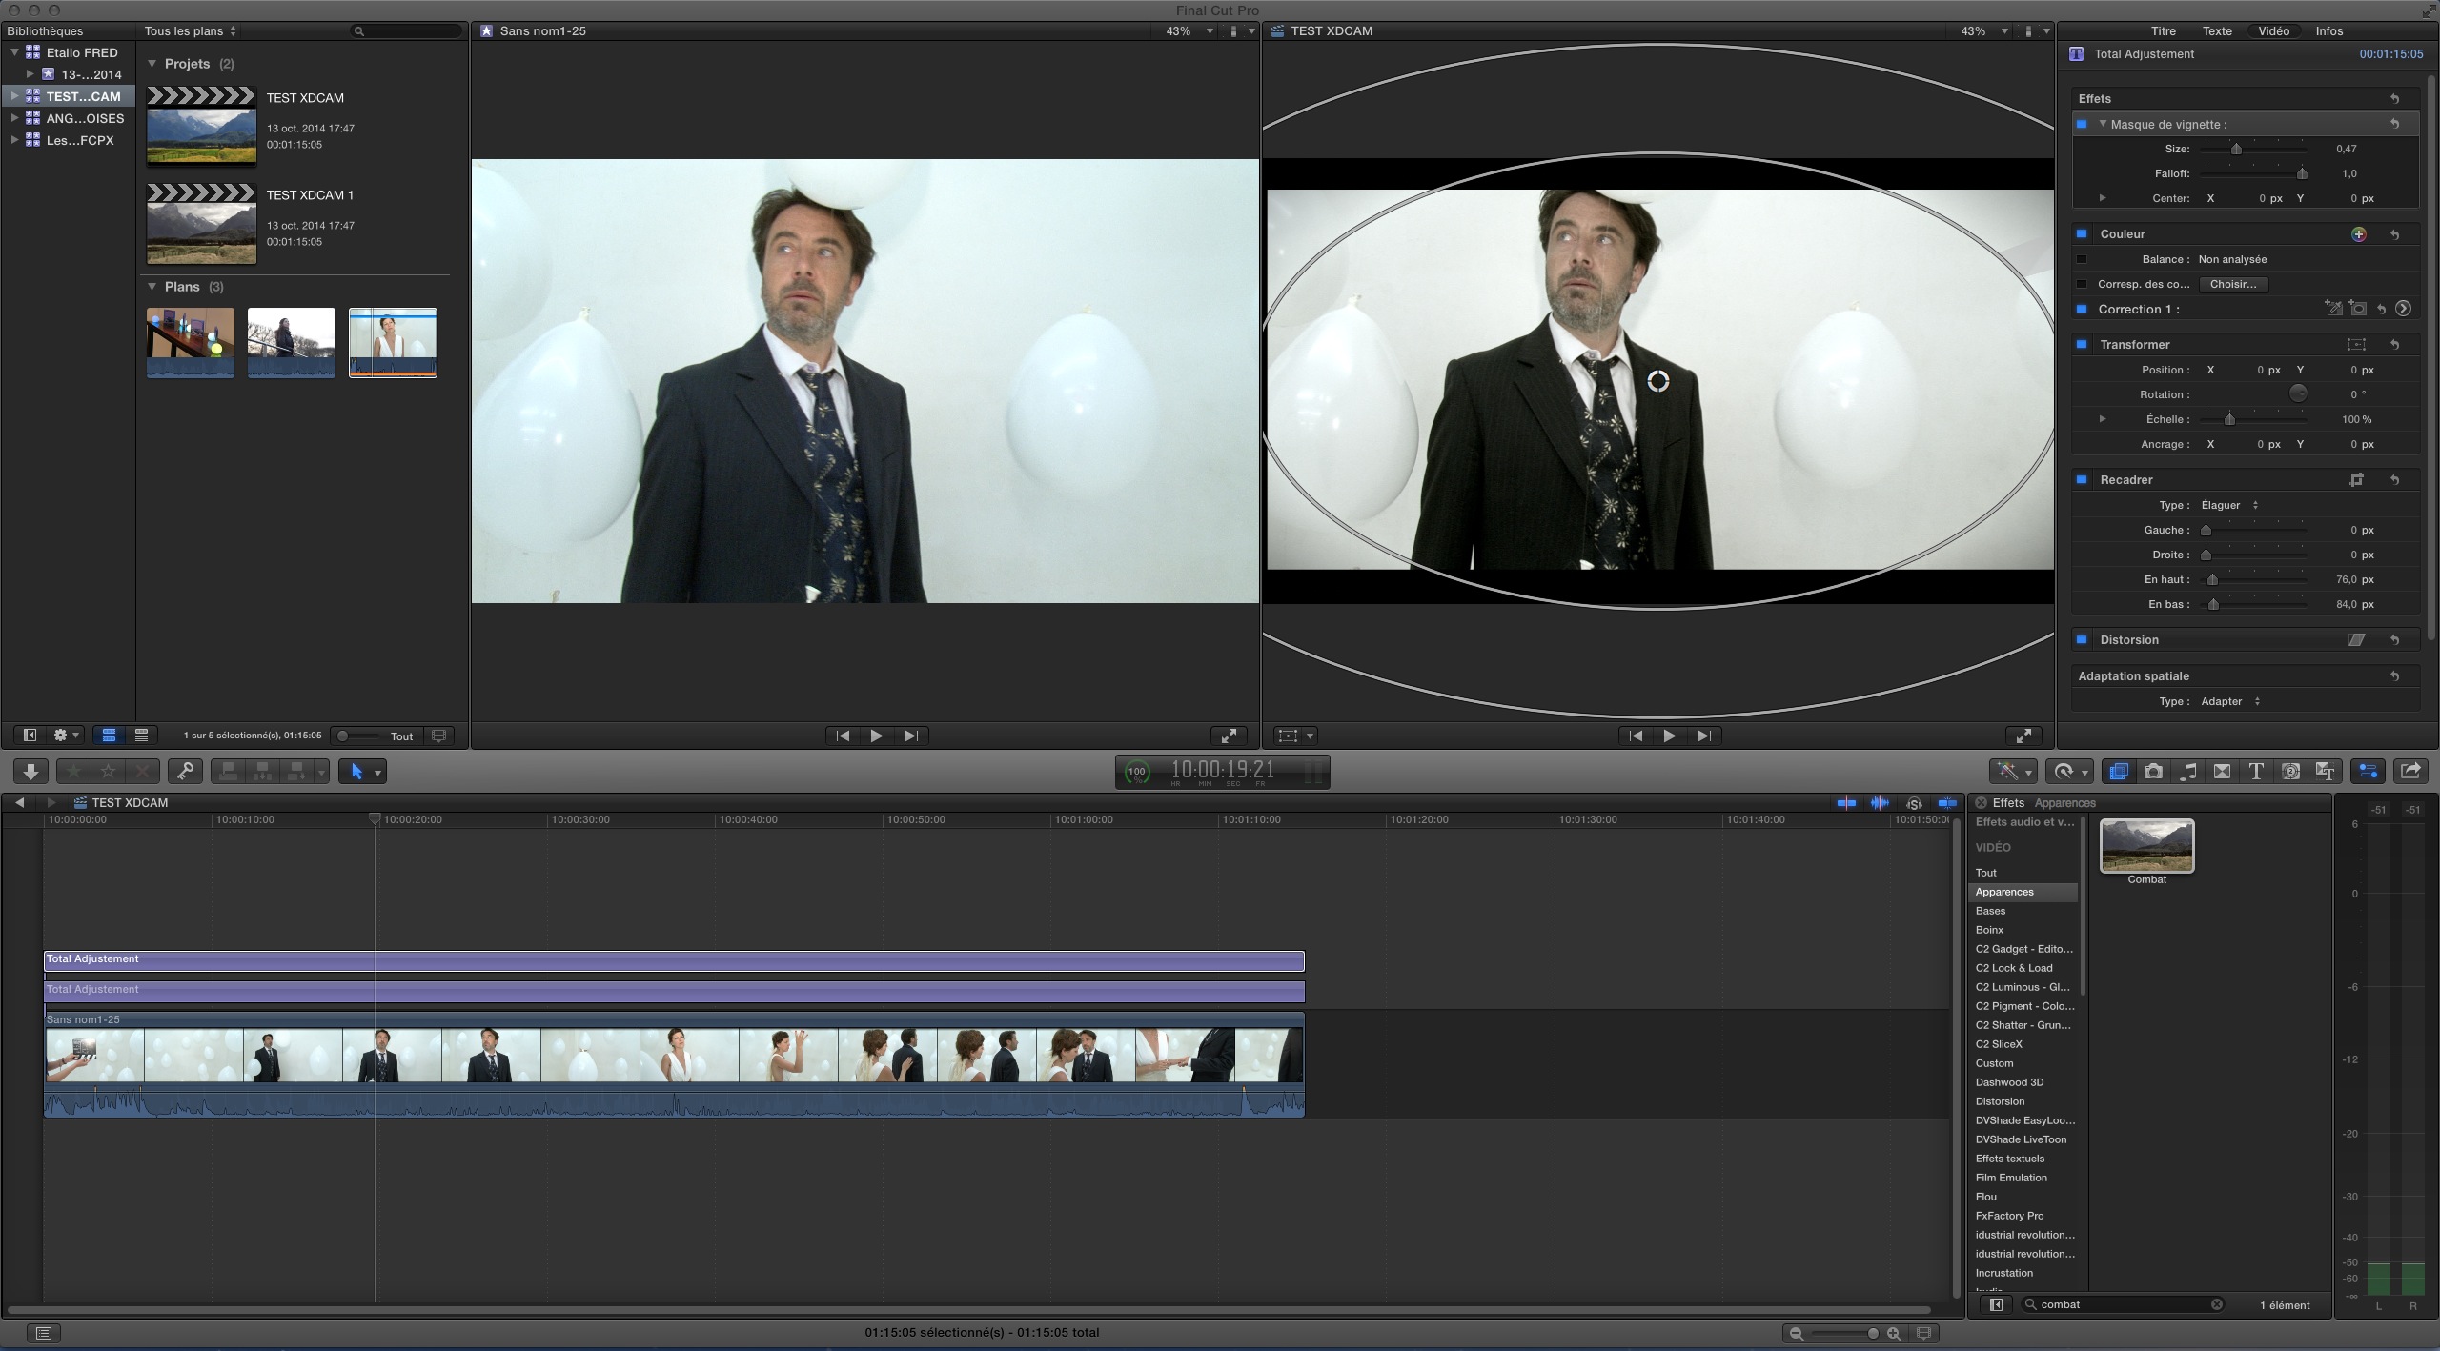Switch to the Texte inspector tab
Screen dimensions: 2440x1351
click(2217, 30)
